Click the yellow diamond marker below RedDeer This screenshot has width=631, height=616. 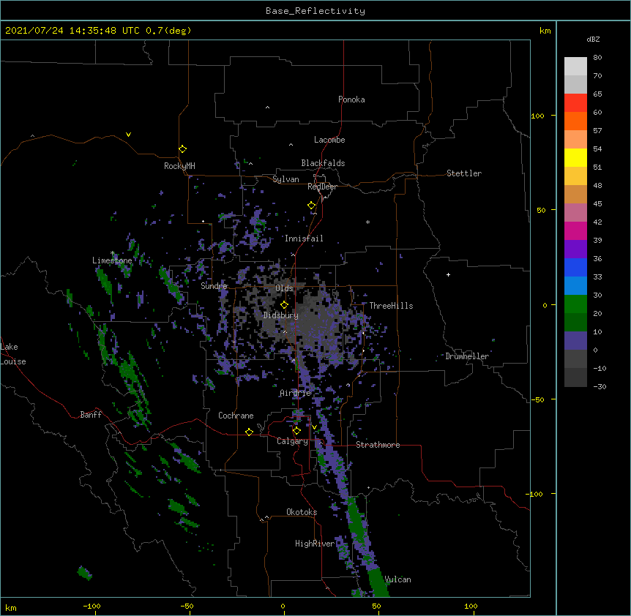click(312, 206)
